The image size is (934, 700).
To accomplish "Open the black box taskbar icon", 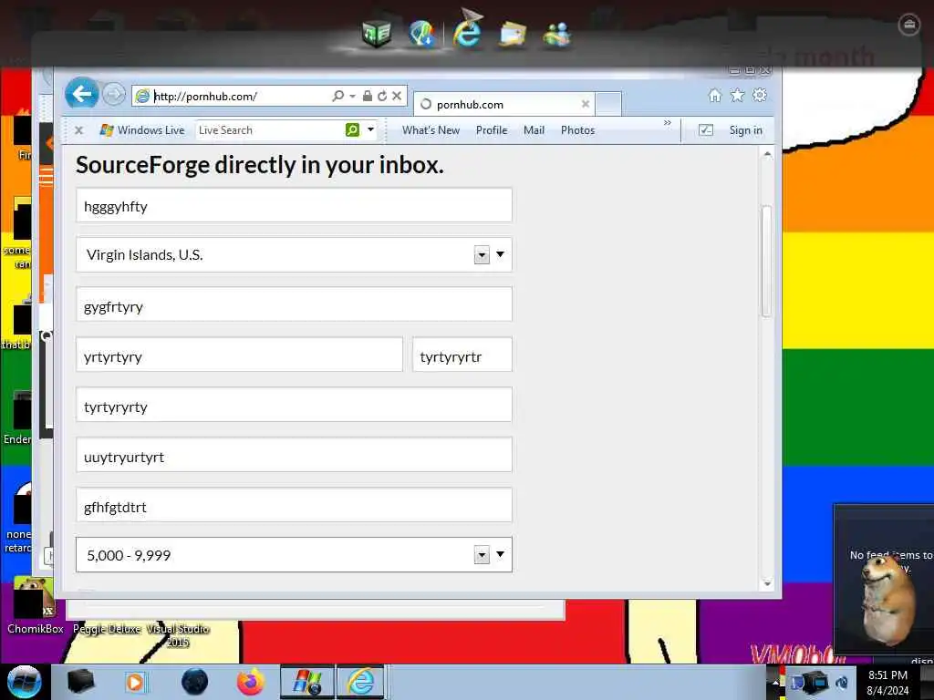I will coord(80,682).
